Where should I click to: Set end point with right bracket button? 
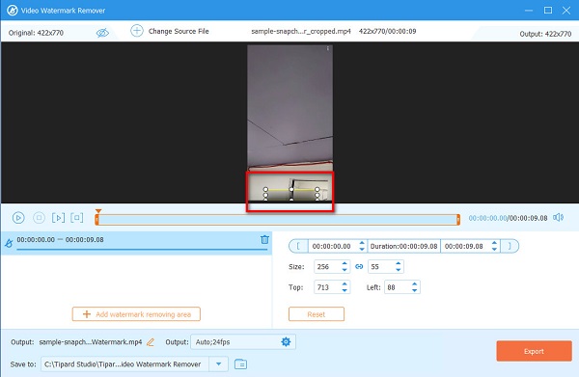click(x=510, y=246)
